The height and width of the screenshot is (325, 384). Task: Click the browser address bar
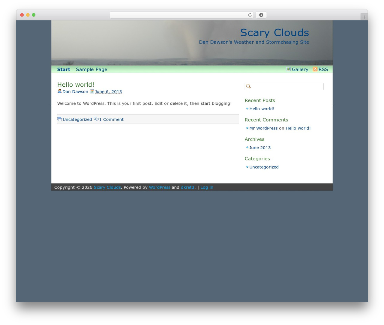(x=182, y=15)
